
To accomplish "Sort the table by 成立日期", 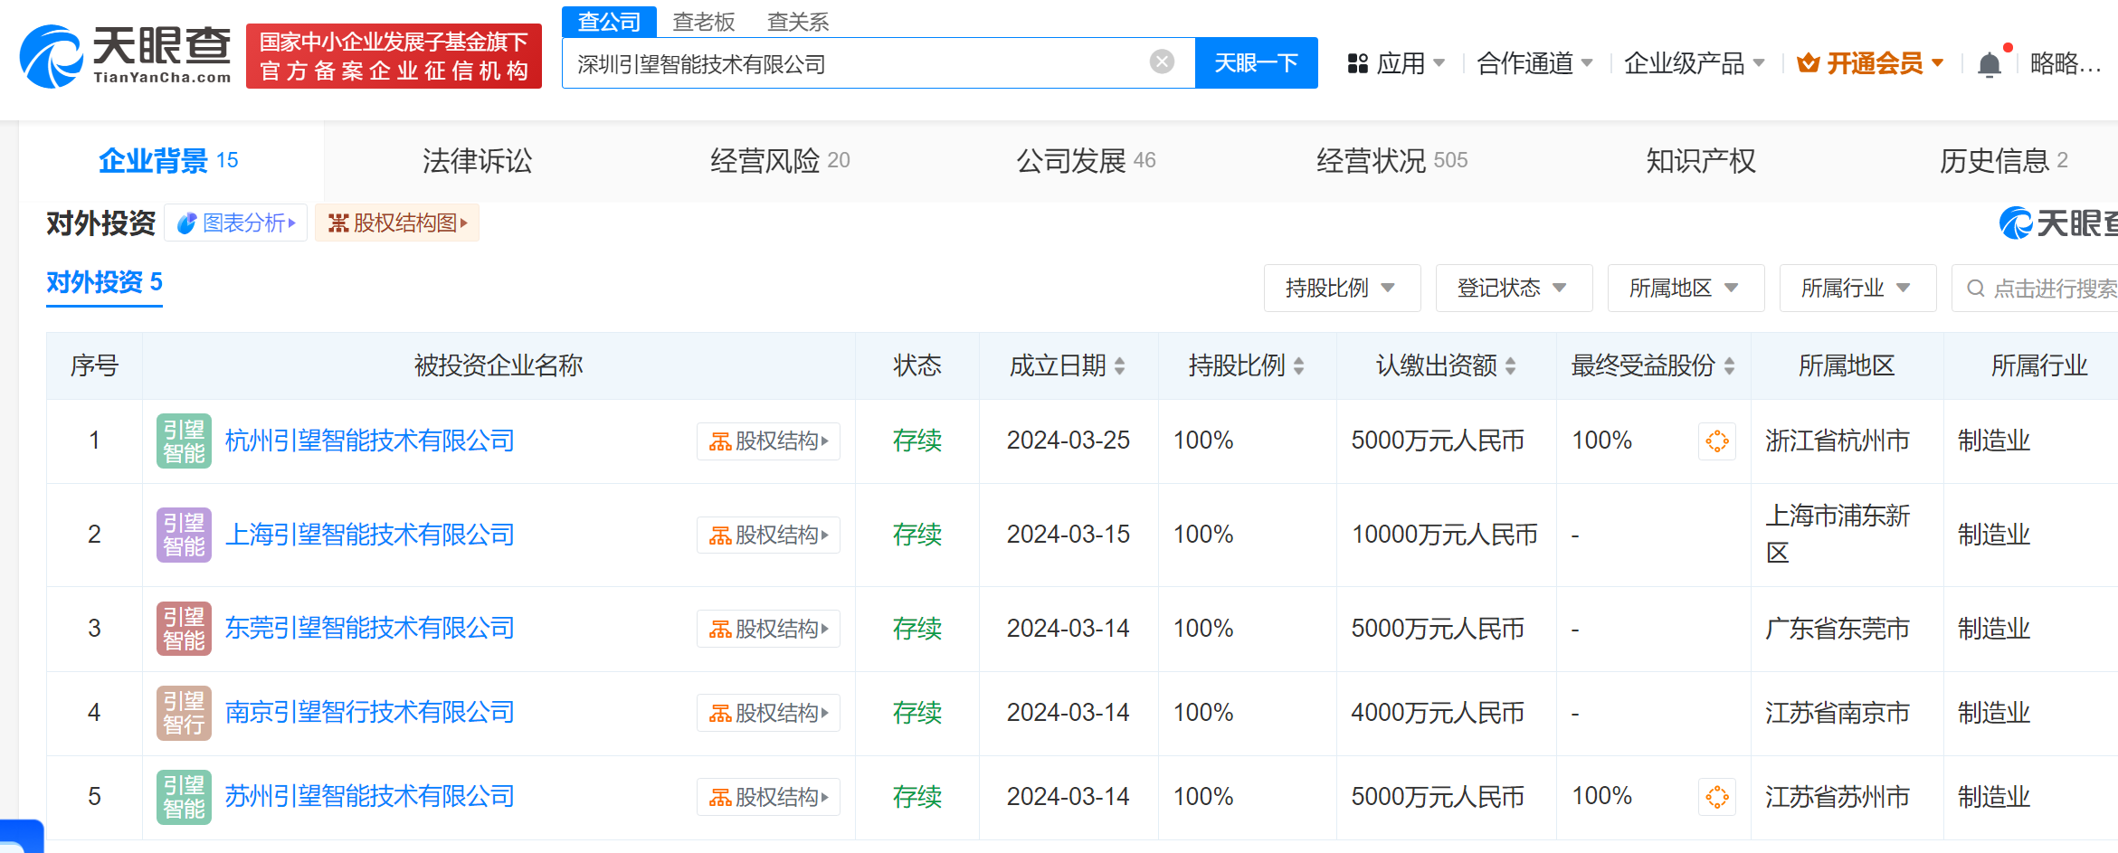I will [x=1068, y=365].
